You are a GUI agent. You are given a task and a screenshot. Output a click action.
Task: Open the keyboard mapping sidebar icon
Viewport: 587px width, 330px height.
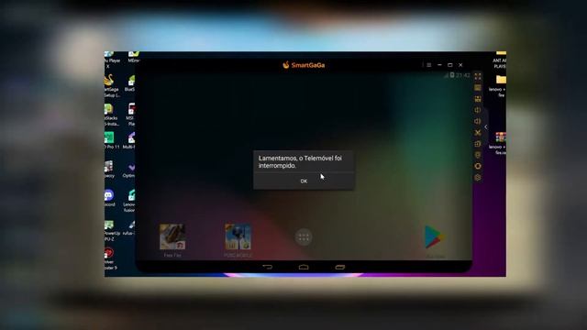(478, 88)
